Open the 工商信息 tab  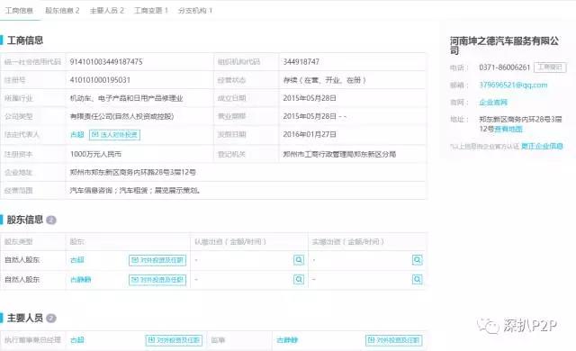point(19,11)
